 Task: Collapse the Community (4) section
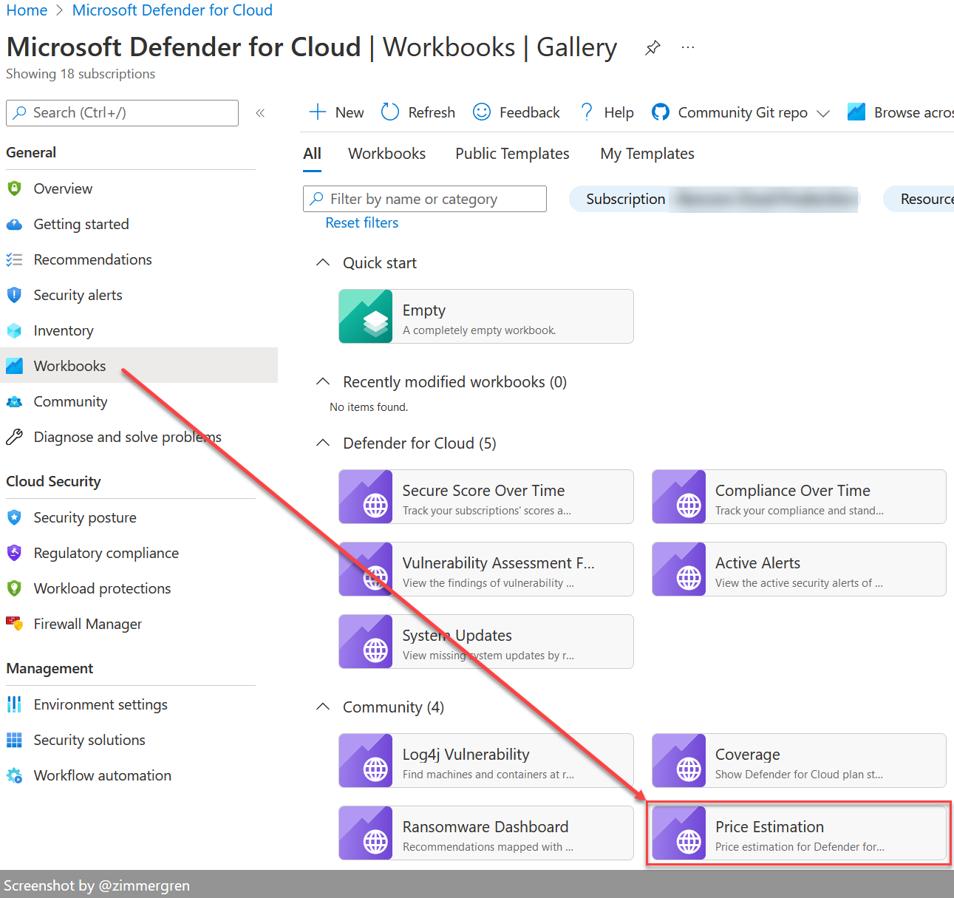[x=323, y=707]
